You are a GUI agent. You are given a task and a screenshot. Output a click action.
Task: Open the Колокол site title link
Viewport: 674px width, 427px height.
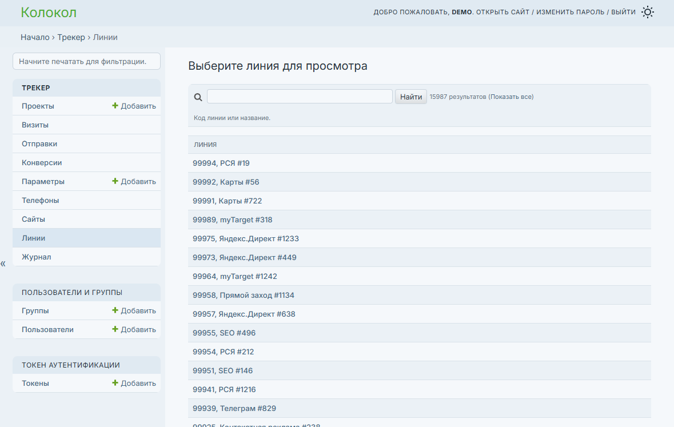[x=49, y=13]
